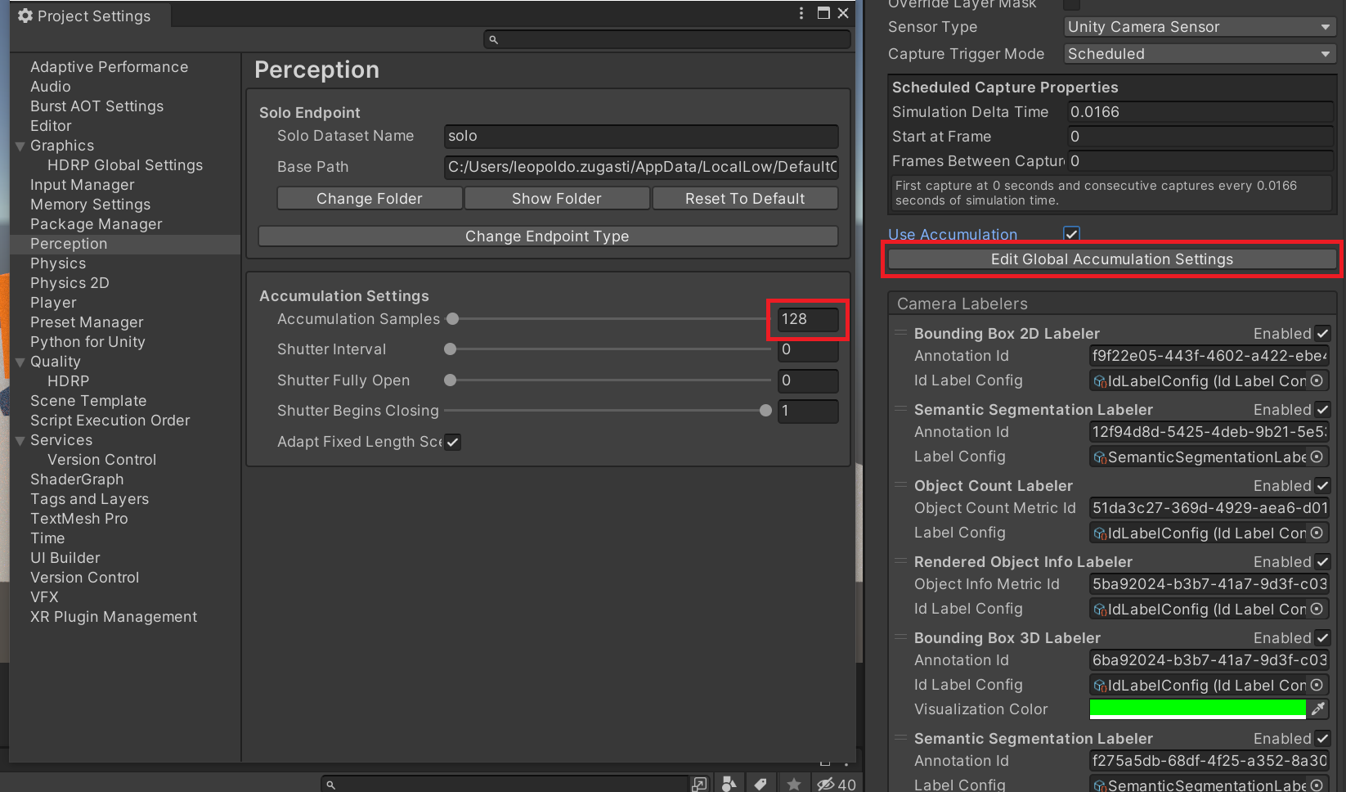The height and width of the screenshot is (792, 1346).
Task: Open object picker for Bounding Box 2D Id Label Config
Action: [1317, 381]
